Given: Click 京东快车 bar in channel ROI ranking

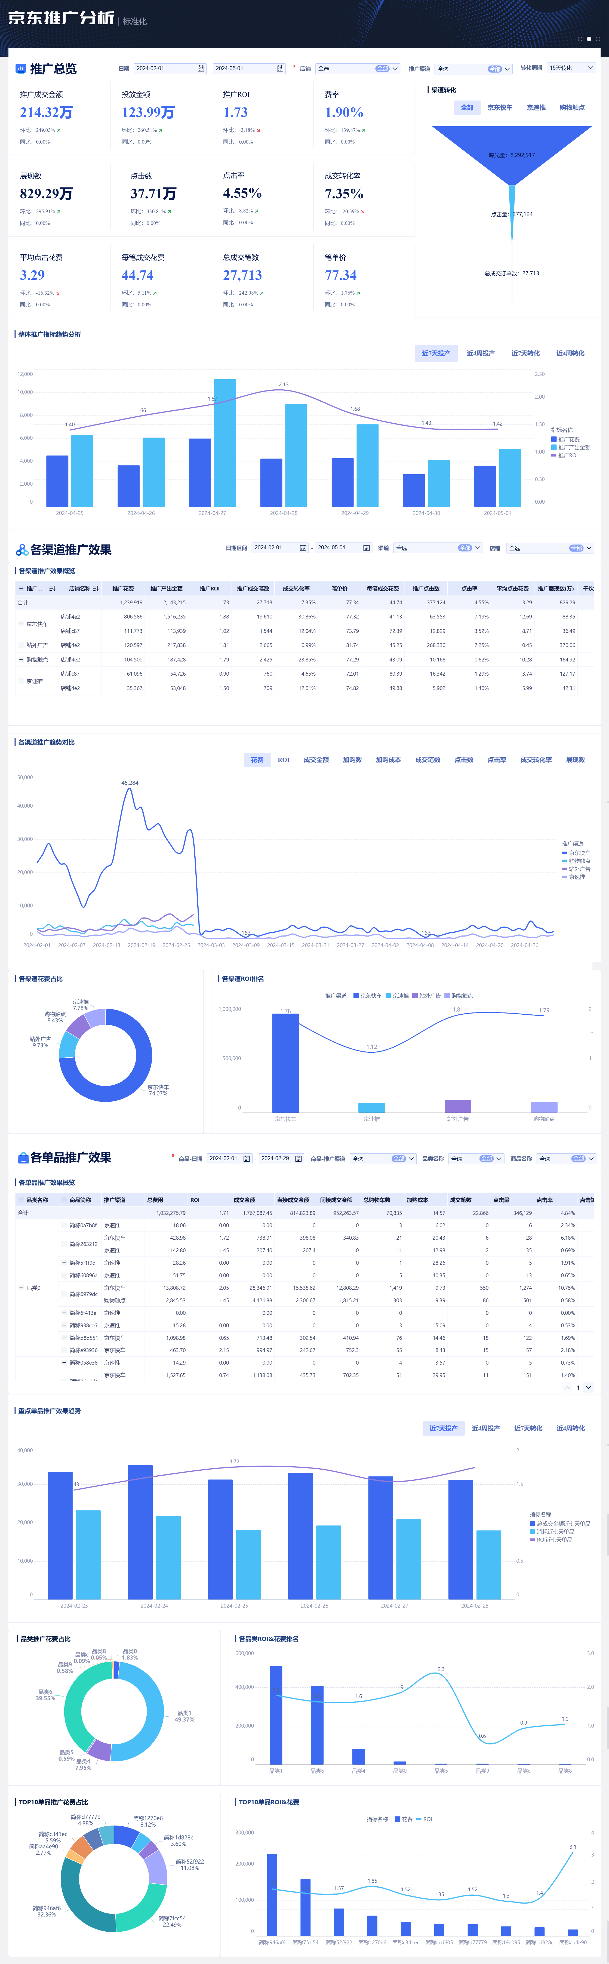Looking at the screenshot, I should point(285,1063).
